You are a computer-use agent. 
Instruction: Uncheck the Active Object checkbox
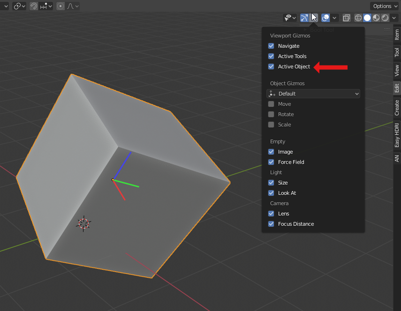pyautogui.click(x=271, y=67)
